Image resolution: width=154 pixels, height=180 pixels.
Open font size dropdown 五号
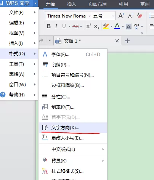pos(113,16)
